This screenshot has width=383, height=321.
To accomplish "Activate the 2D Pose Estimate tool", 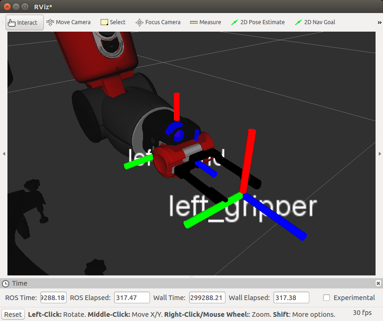I will 258,22.
